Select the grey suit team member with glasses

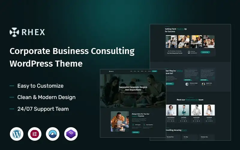click(196, 110)
